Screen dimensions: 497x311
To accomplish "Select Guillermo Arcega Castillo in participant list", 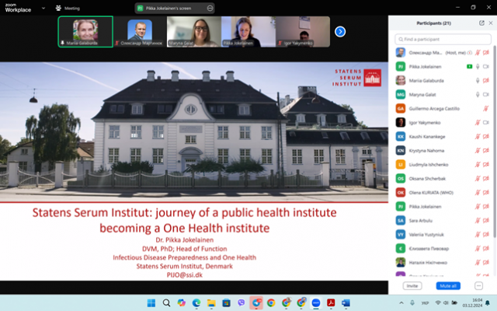I will (443, 109).
